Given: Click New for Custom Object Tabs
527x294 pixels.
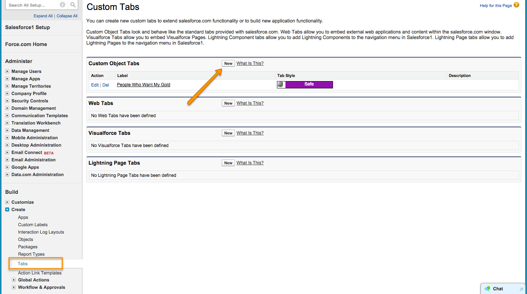Looking at the screenshot, I should (228, 63).
